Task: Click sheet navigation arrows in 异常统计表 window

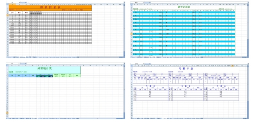Action: [9, 119]
